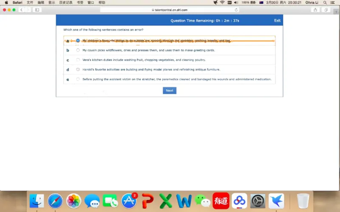Open the App Store from the Dock
This screenshot has height=212, width=340.
point(129,201)
